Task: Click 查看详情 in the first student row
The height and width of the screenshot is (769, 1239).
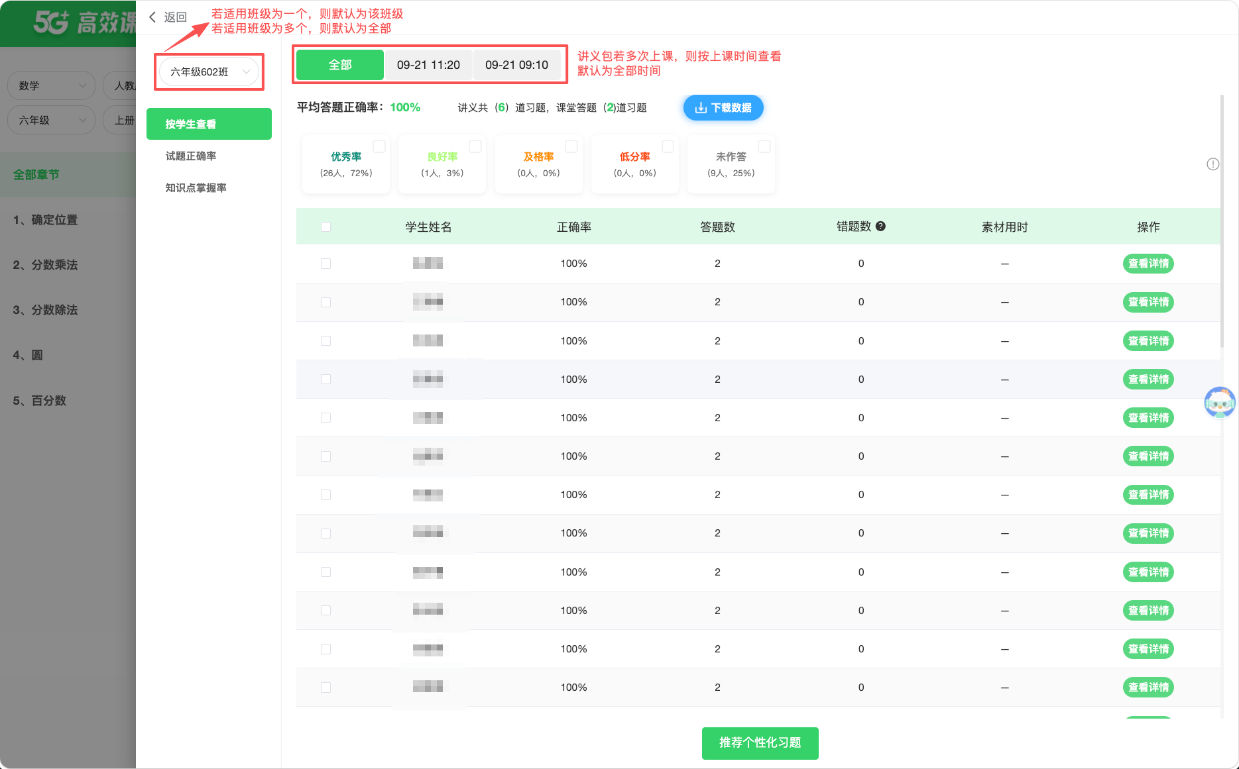Action: tap(1148, 264)
